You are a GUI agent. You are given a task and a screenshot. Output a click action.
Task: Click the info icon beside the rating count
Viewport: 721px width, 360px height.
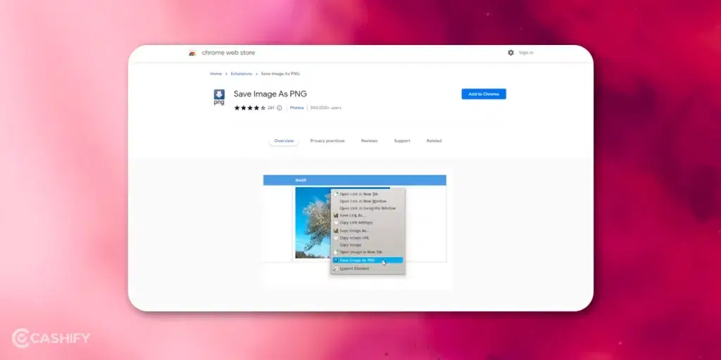coord(280,108)
